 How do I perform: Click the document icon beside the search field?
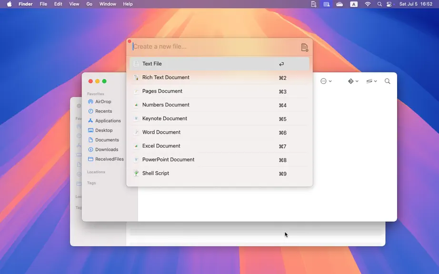[x=304, y=48]
